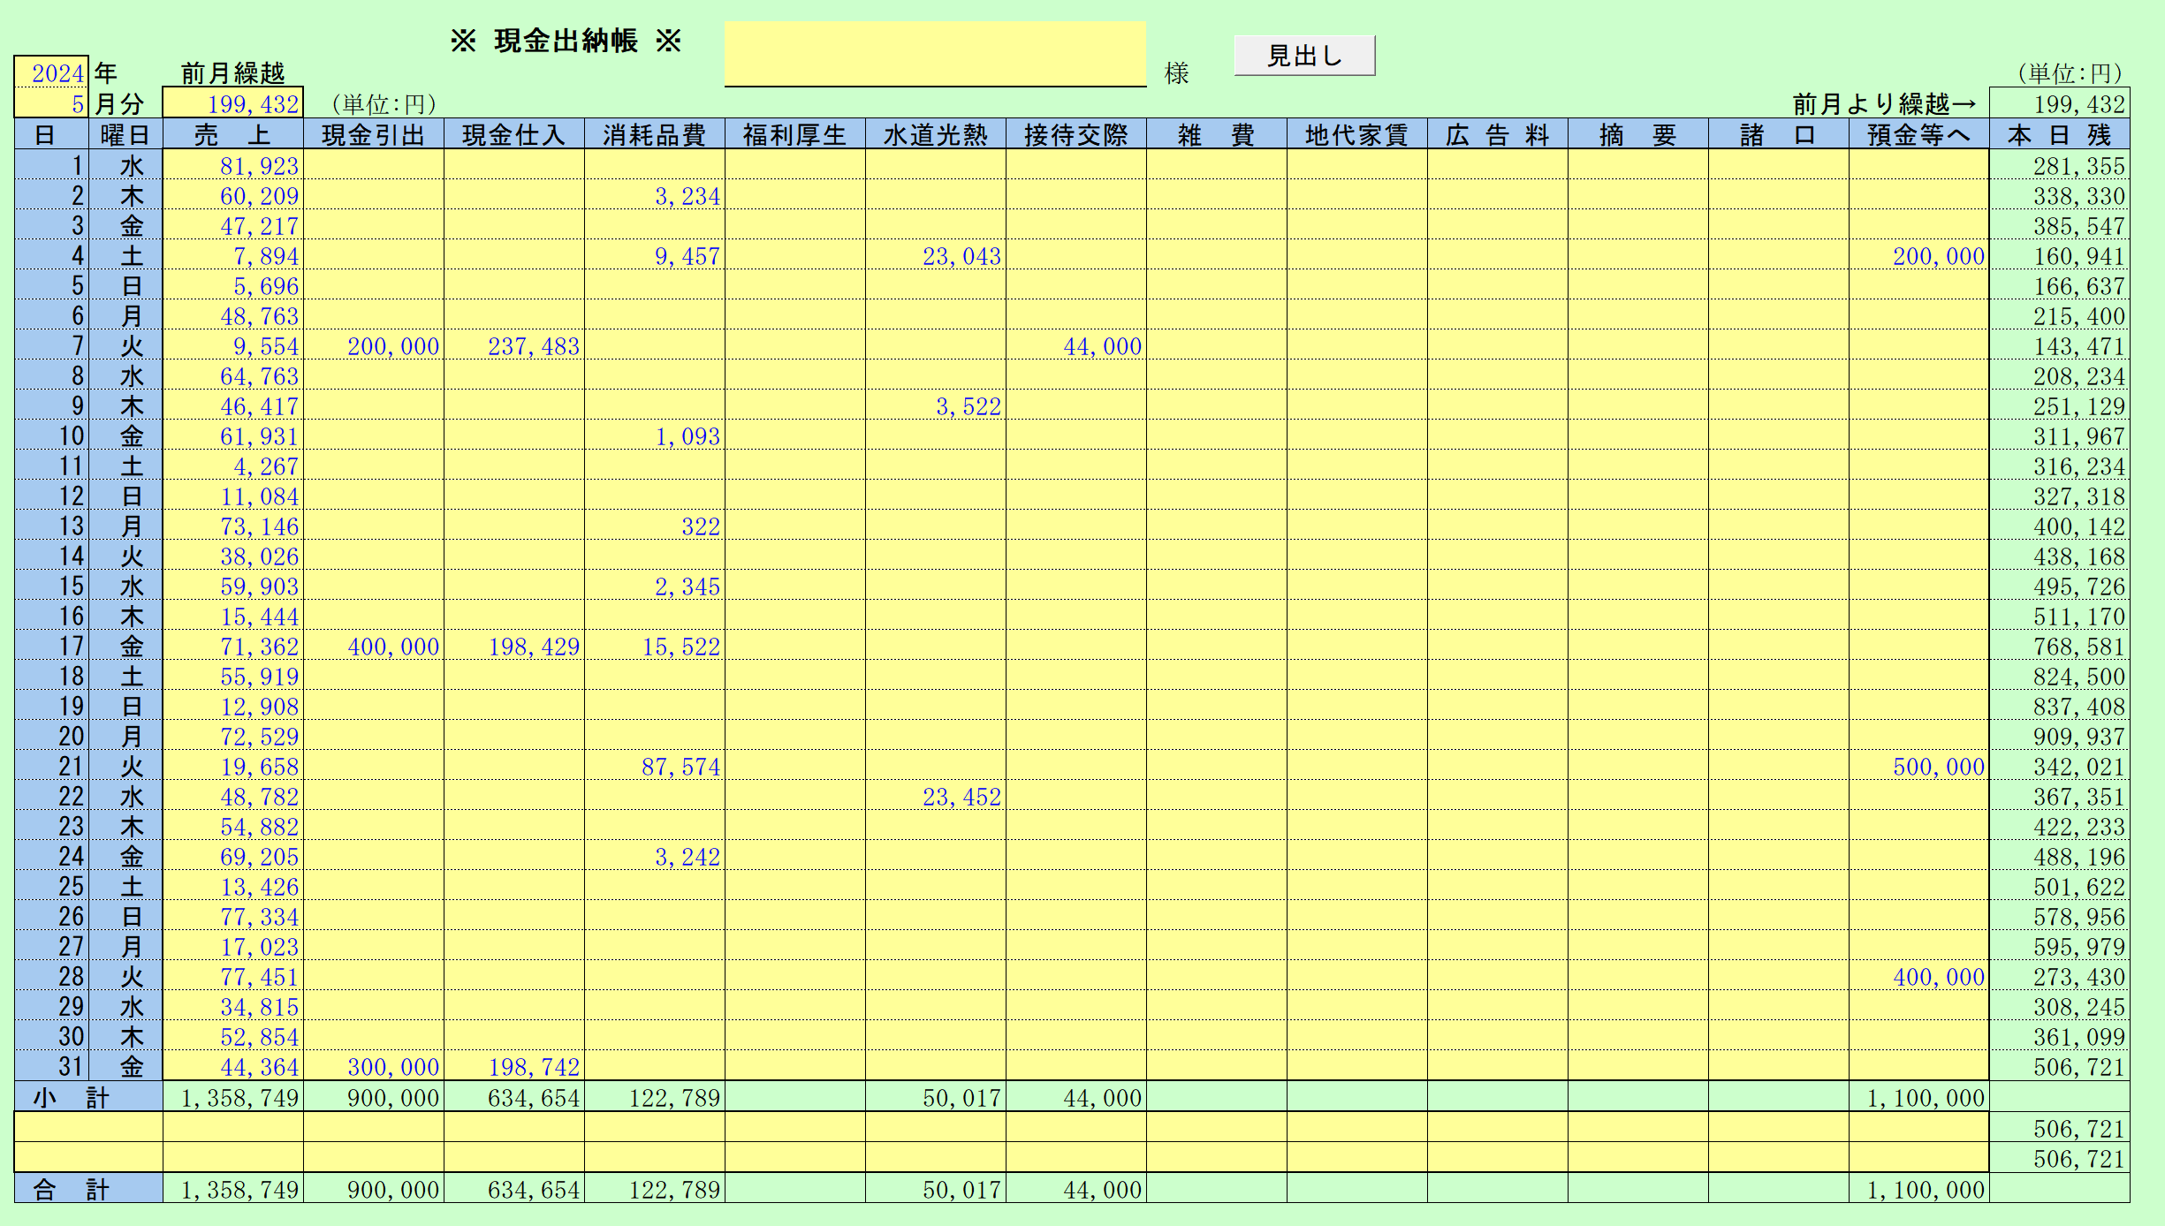Image resolution: width=2165 pixels, height=1226 pixels.
Task: Select the 水道光熱 column header
Action: [x=936, y=134]
